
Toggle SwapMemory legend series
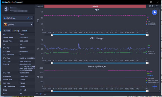point(152,81)
